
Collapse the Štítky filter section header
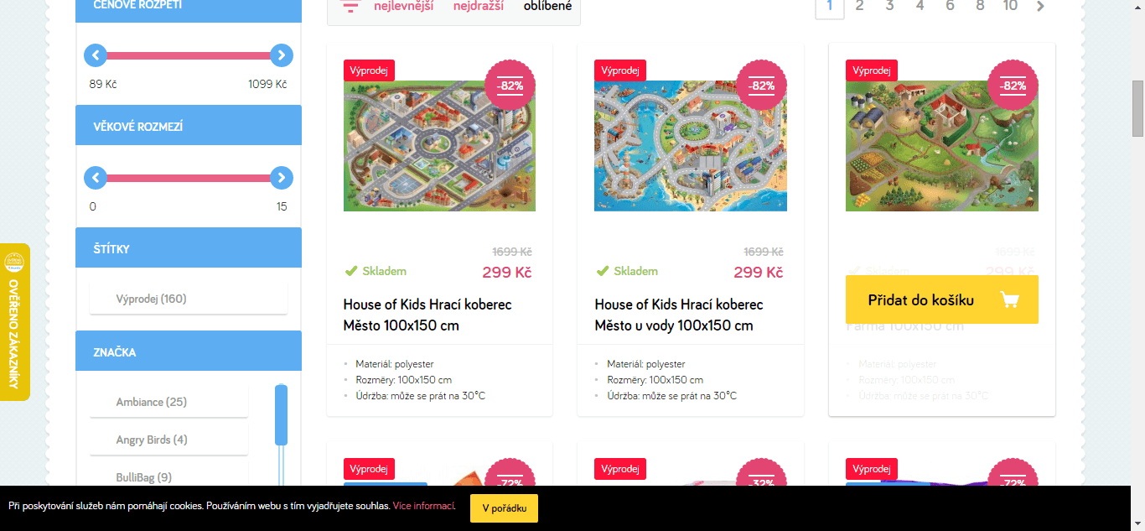click(x=189, y=248)
